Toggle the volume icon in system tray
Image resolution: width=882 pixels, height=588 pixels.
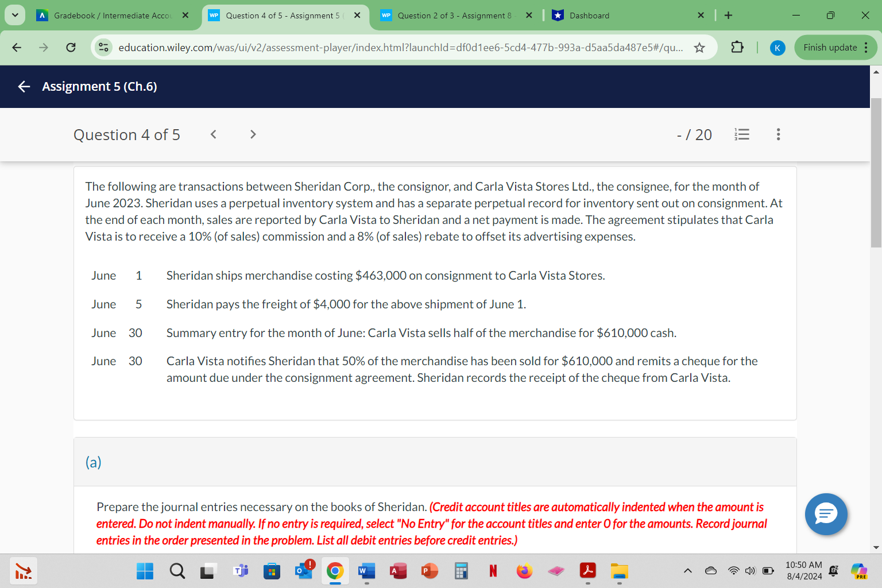750,570
